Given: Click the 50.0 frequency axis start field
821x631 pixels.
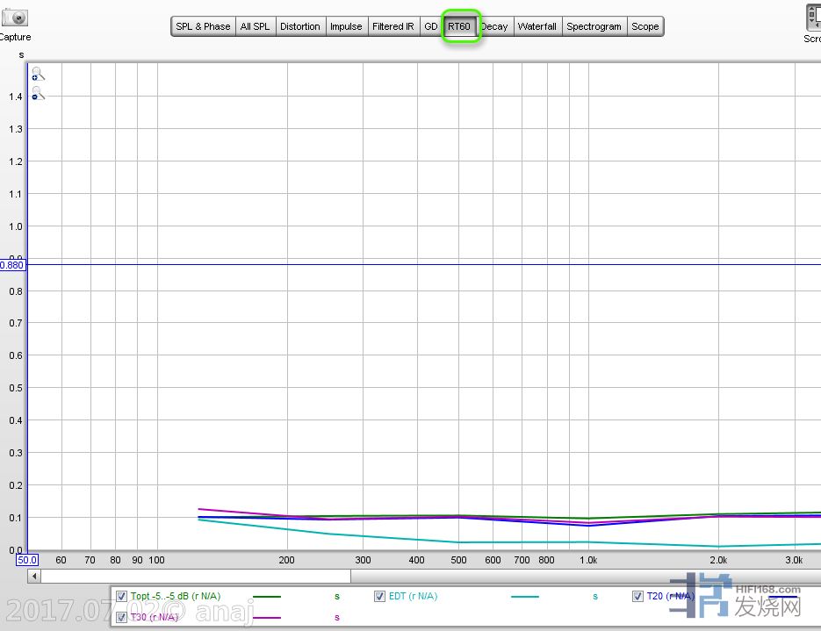Looking at the screenshot, I should [x=27, y=560].
